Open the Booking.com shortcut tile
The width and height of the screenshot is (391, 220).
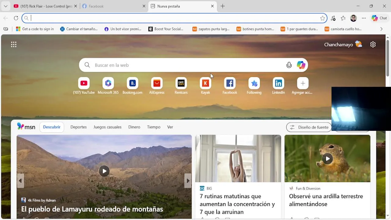[x=133, y=83]
